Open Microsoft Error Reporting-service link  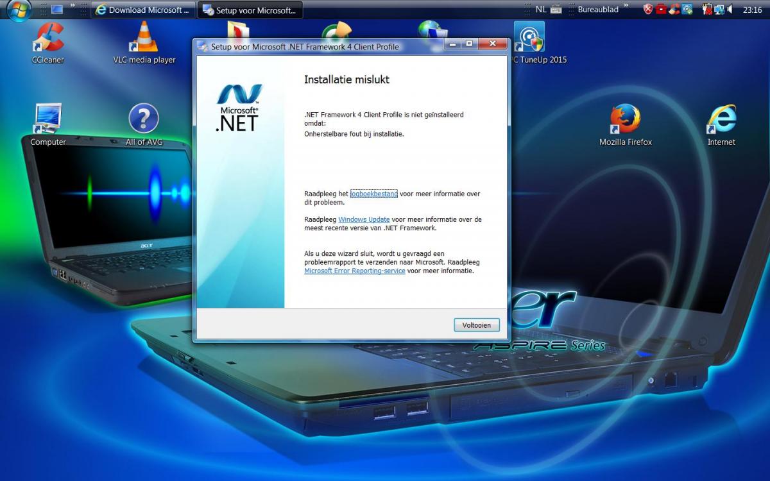click(x=355, y=271)
